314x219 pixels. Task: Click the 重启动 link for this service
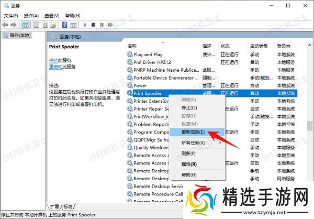[x=55, y=67]
